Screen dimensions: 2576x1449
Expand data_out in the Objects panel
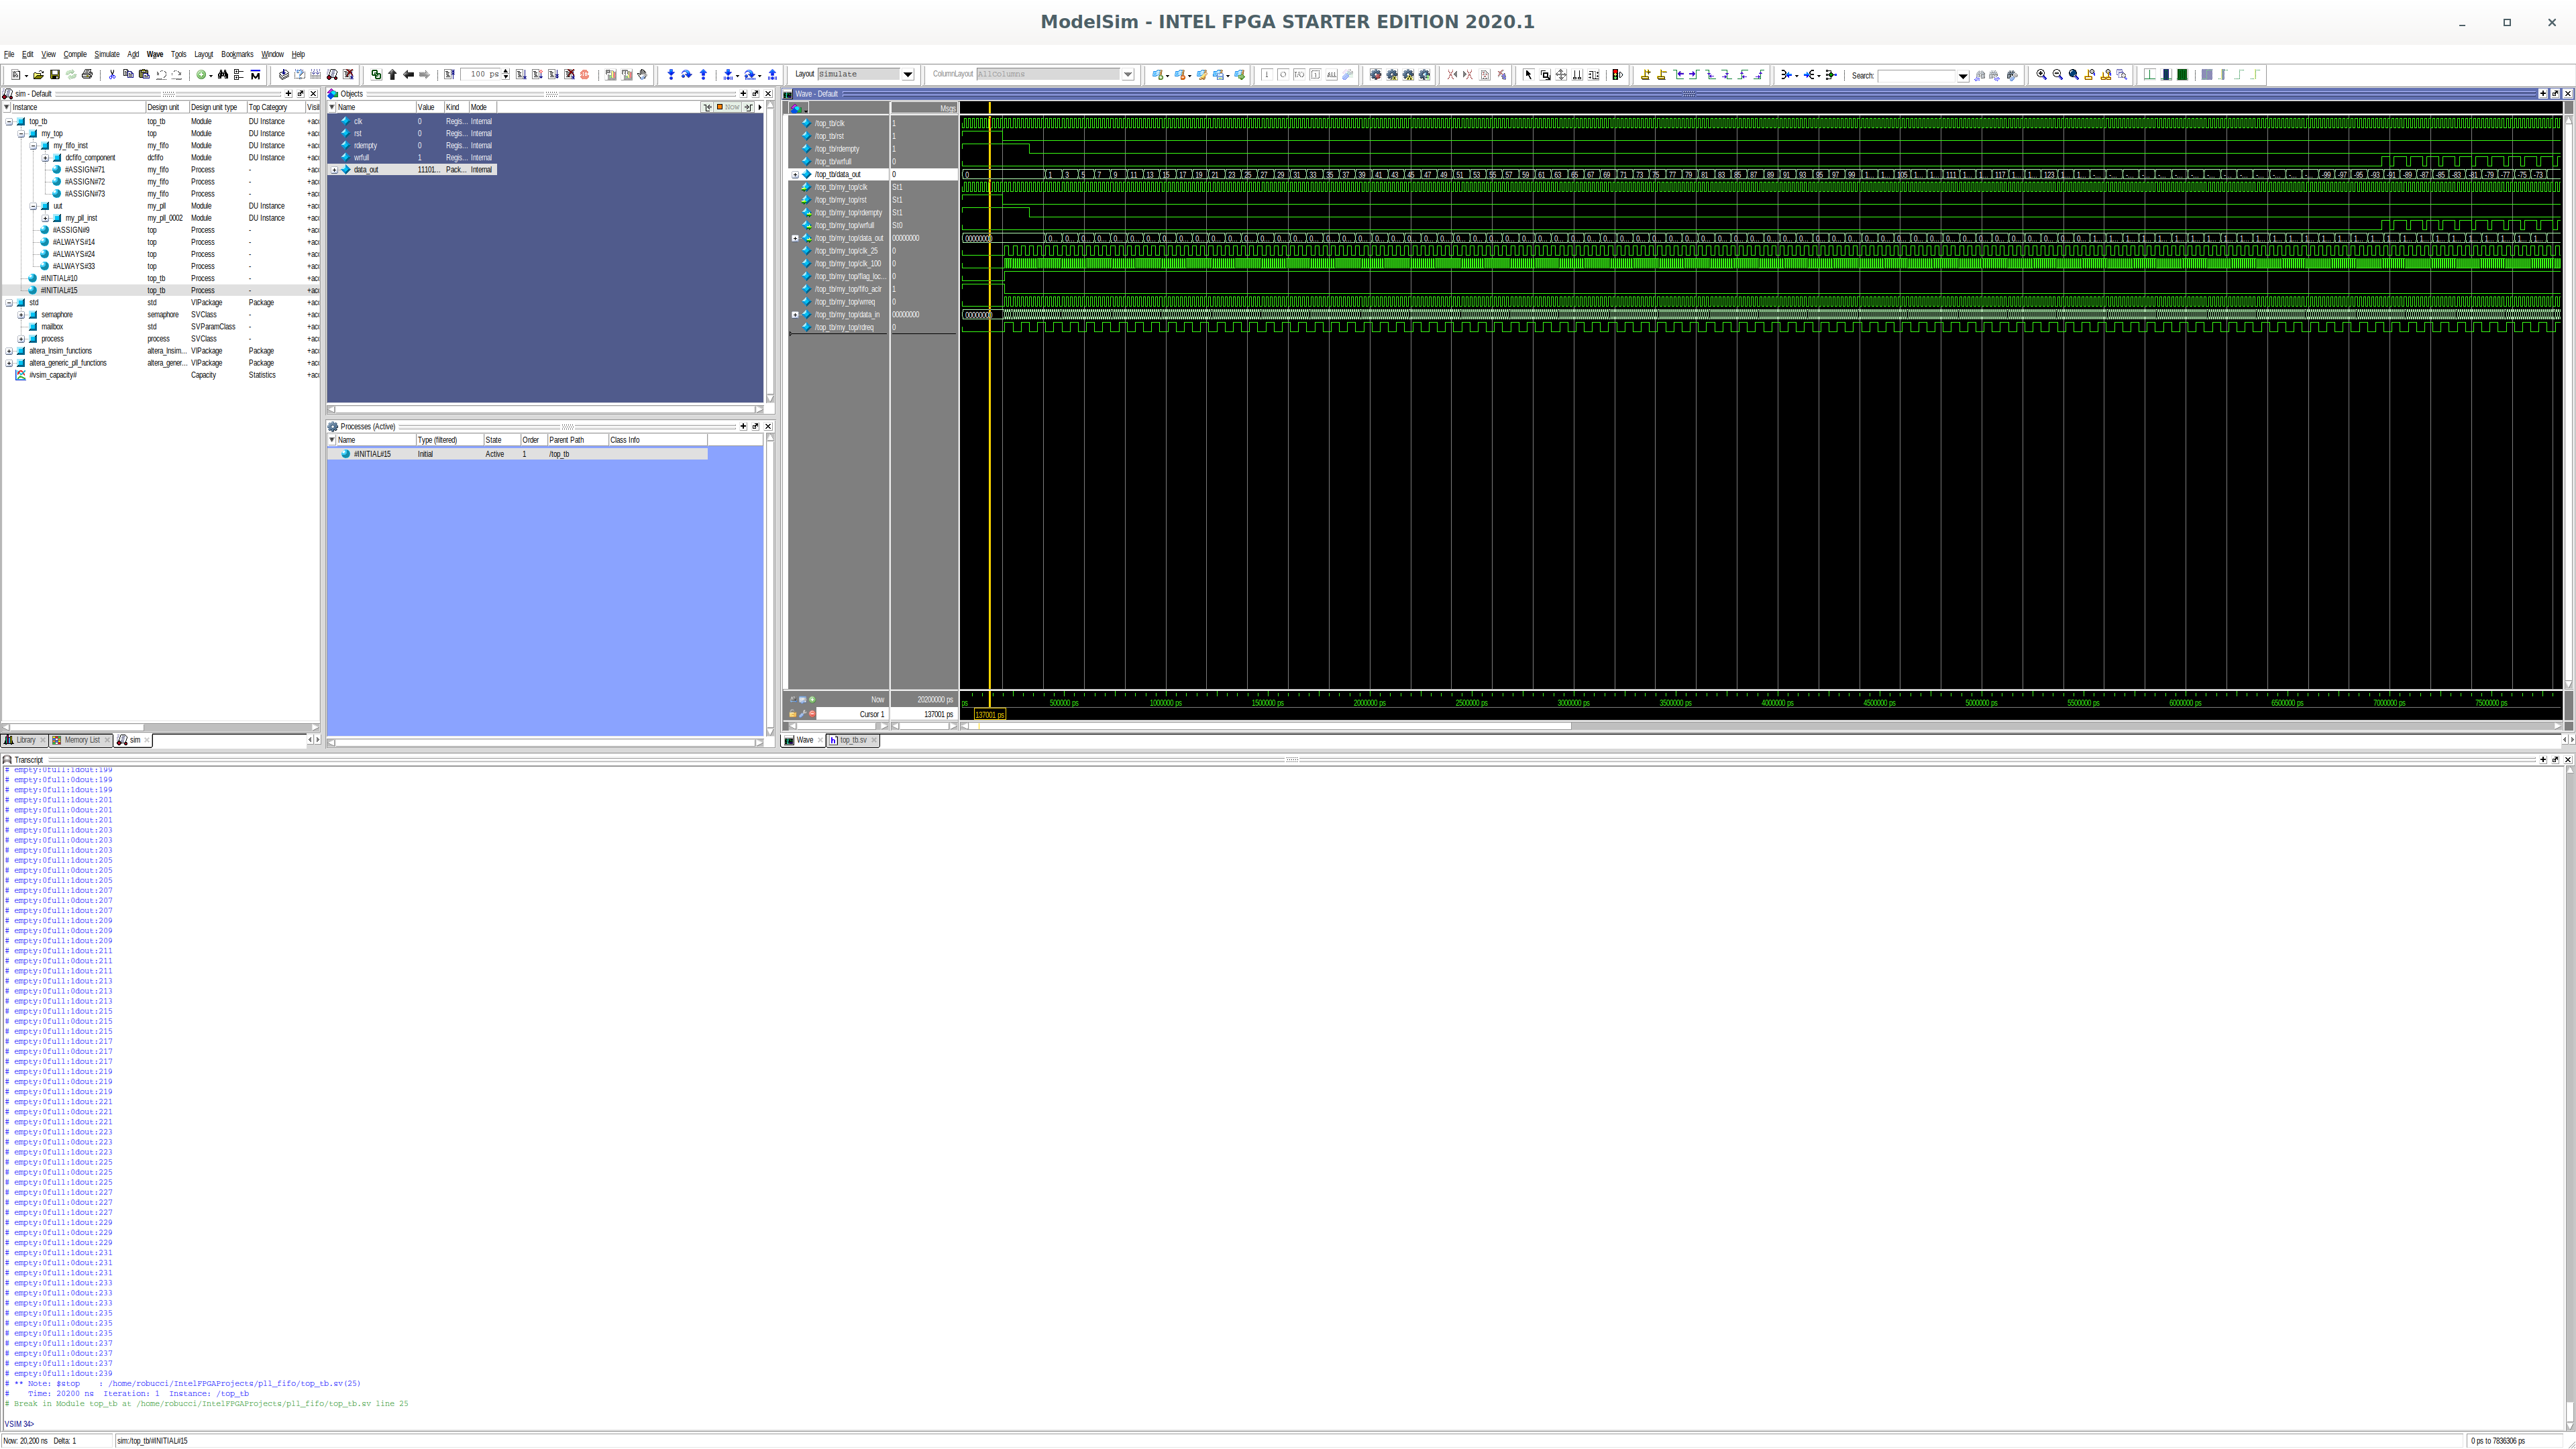(334, 170)
